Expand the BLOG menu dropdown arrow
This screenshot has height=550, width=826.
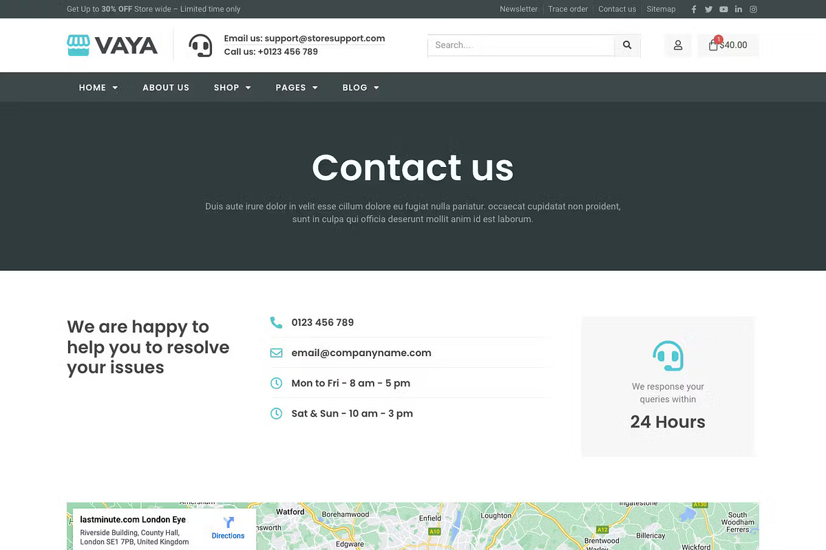pos(377,88)
